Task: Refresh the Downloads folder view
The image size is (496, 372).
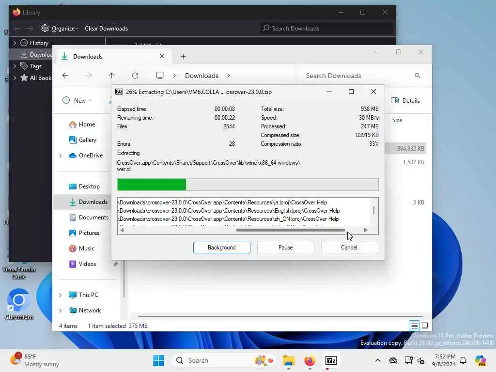Action: [135, 75]
